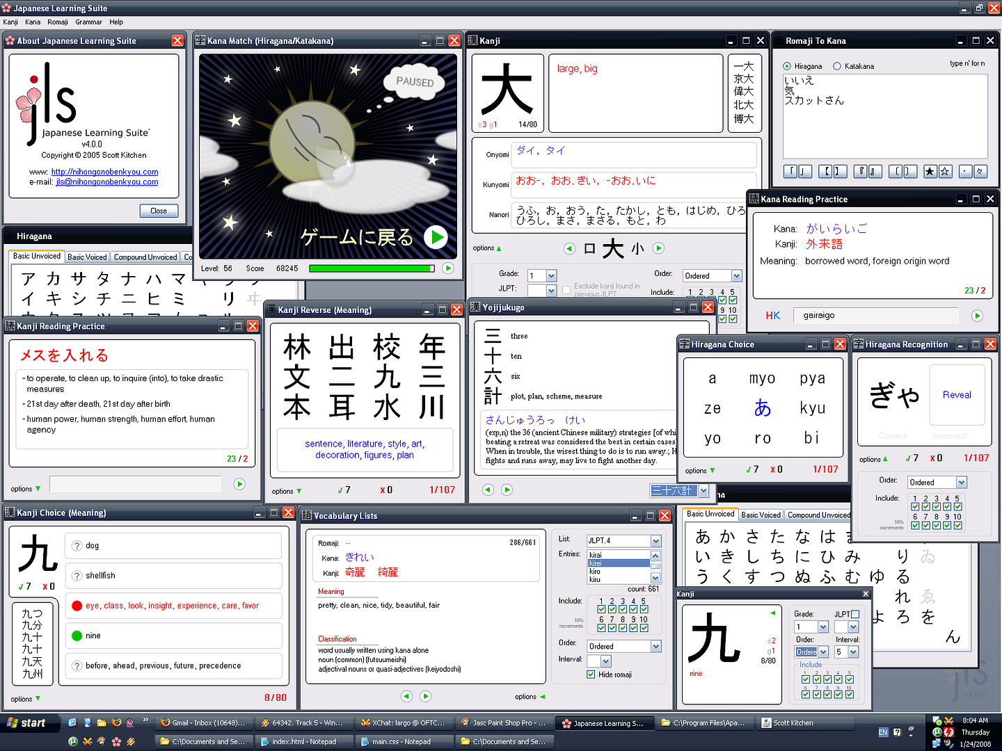Click the HK toggle in Kana Reading Practice
The height and width of the screenshot is (751, 1002).
[x=772, y=316]
